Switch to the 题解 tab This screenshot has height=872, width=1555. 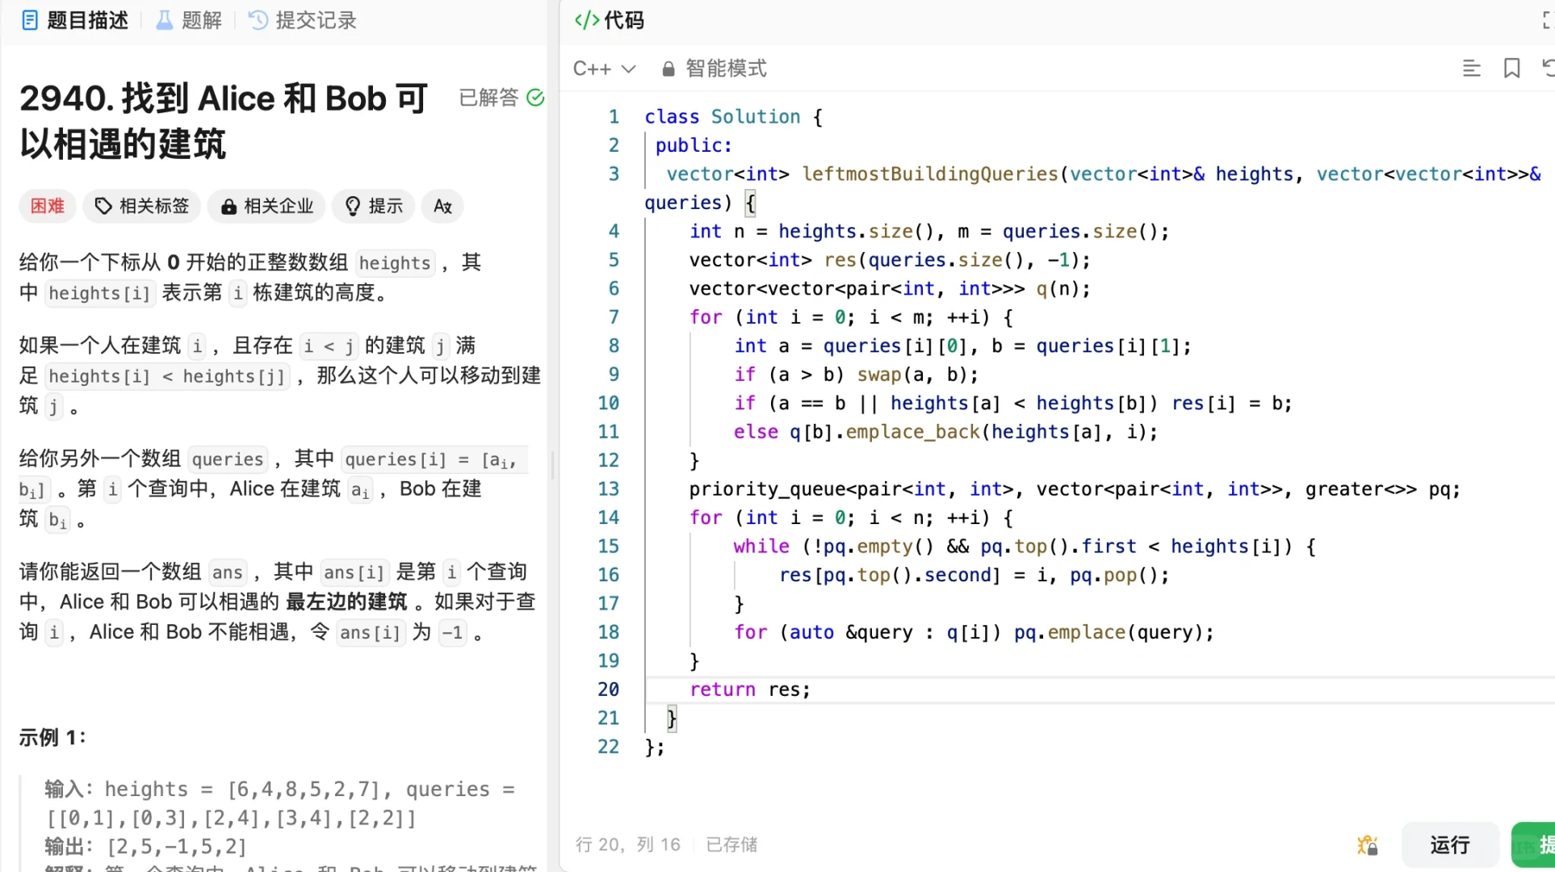[x=189, y=20]
